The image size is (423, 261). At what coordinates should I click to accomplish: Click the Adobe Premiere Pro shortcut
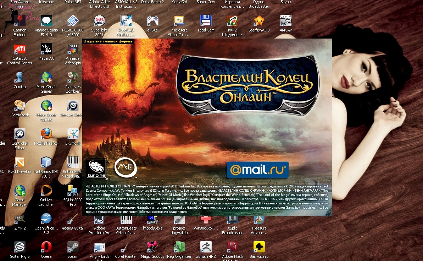(99, 220)
